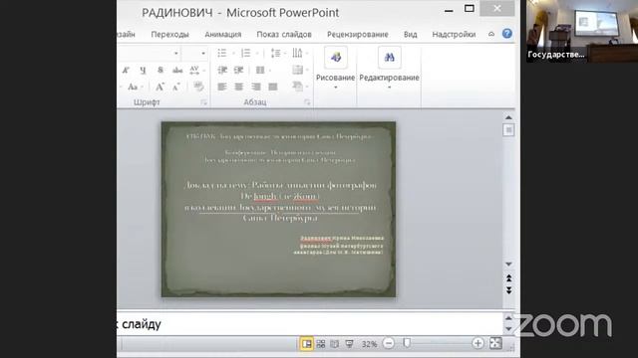Open text direction options
The height and width of the screenshot is (358, 638).
[x=297, y=53]
